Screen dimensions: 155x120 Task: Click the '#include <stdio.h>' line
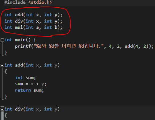pyautogui.click(x=28, y=2)
